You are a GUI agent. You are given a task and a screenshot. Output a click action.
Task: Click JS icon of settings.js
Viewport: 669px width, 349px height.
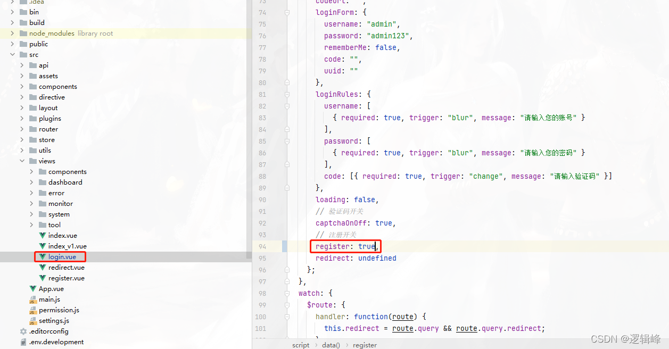33,320
